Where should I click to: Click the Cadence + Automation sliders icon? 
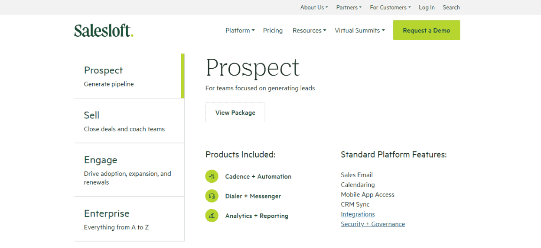212,176
